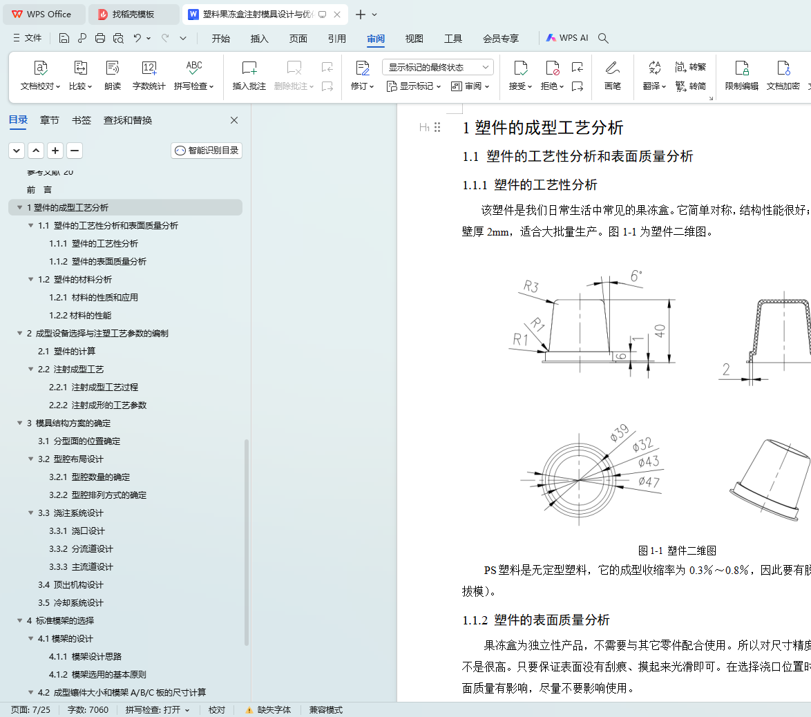Screen dimensions: 811x717
Task: Go to outline entry 2.1 塑件的计算
Action: click(67, 352)
